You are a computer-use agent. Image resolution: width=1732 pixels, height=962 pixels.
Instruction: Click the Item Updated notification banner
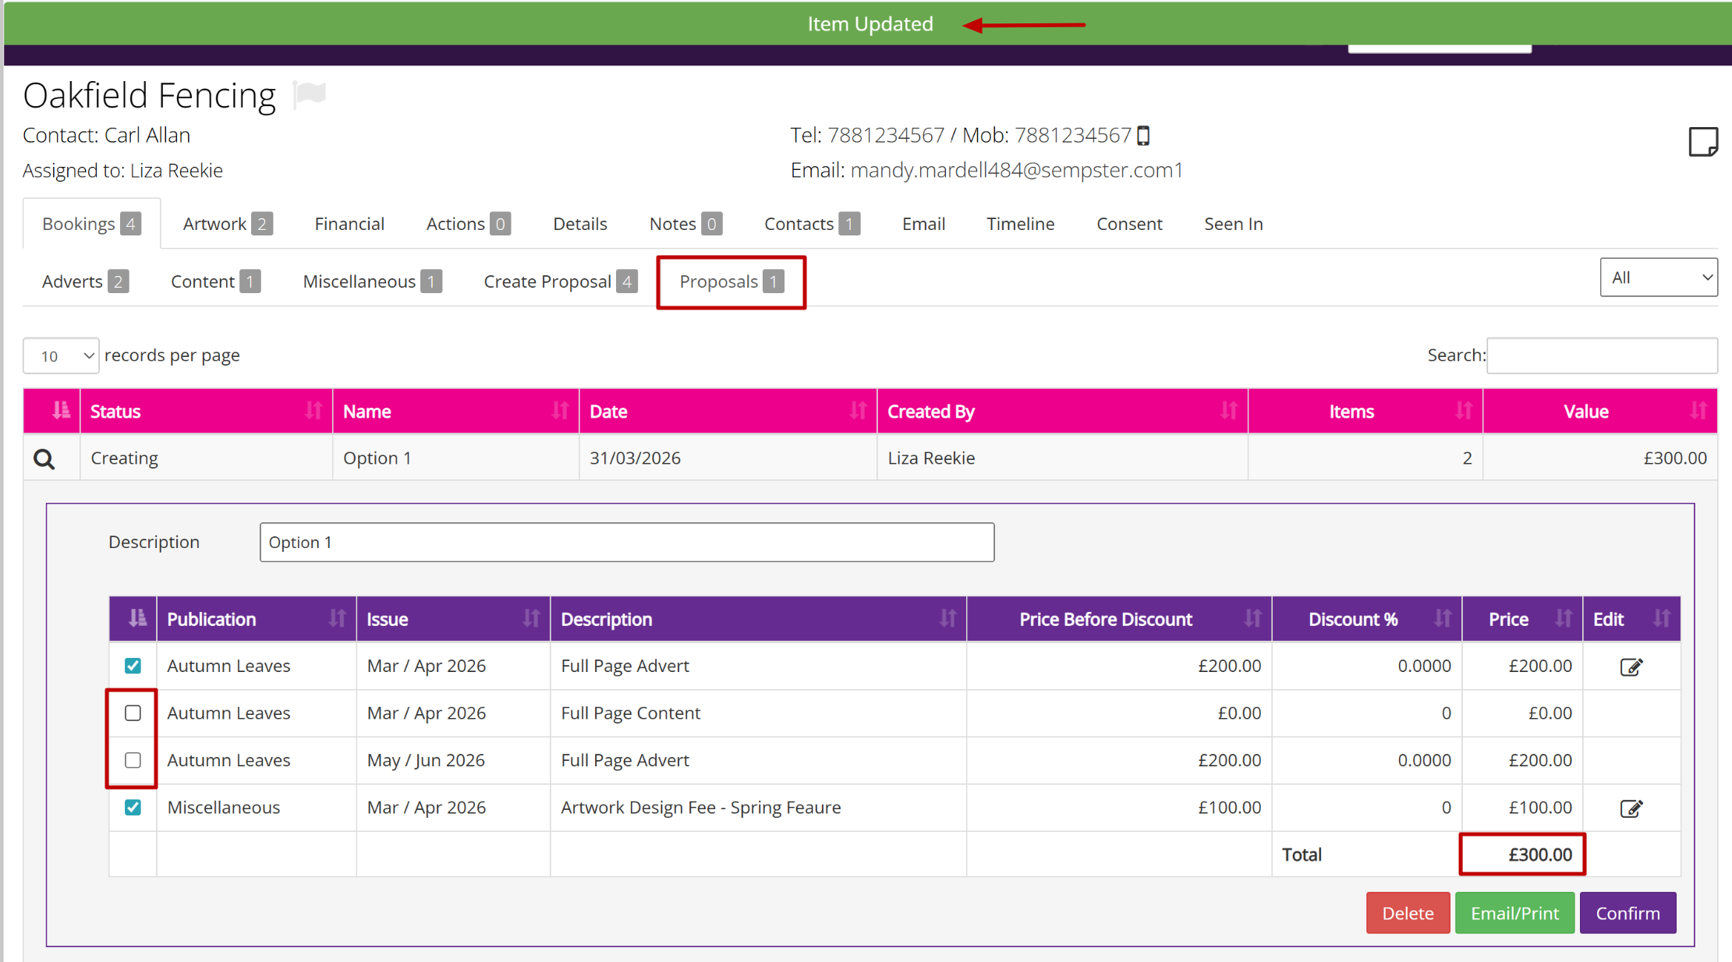pos(868,23)
